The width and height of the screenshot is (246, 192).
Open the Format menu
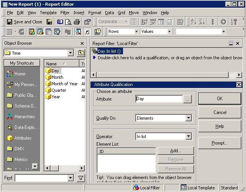pyautogui.click(x=95, y=13)
